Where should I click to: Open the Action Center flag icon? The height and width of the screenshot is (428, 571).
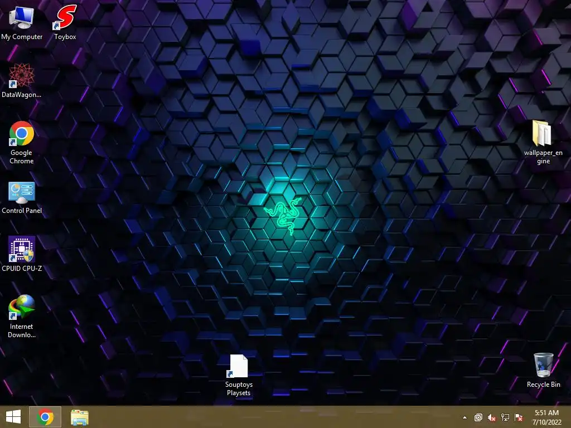pos(519,417)
